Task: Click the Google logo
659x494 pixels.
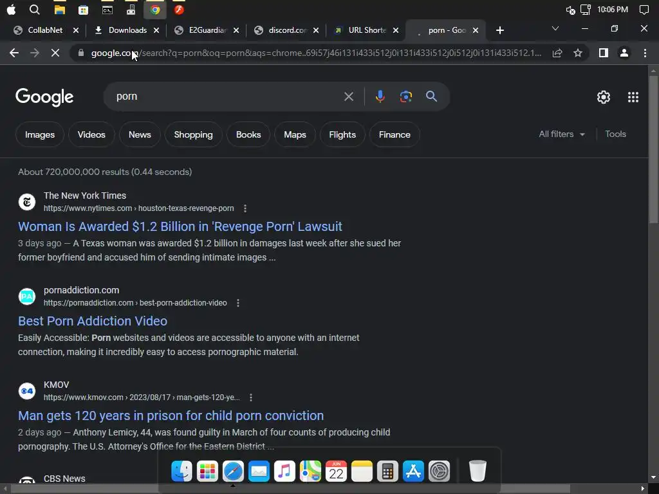Action: point(44,97)
